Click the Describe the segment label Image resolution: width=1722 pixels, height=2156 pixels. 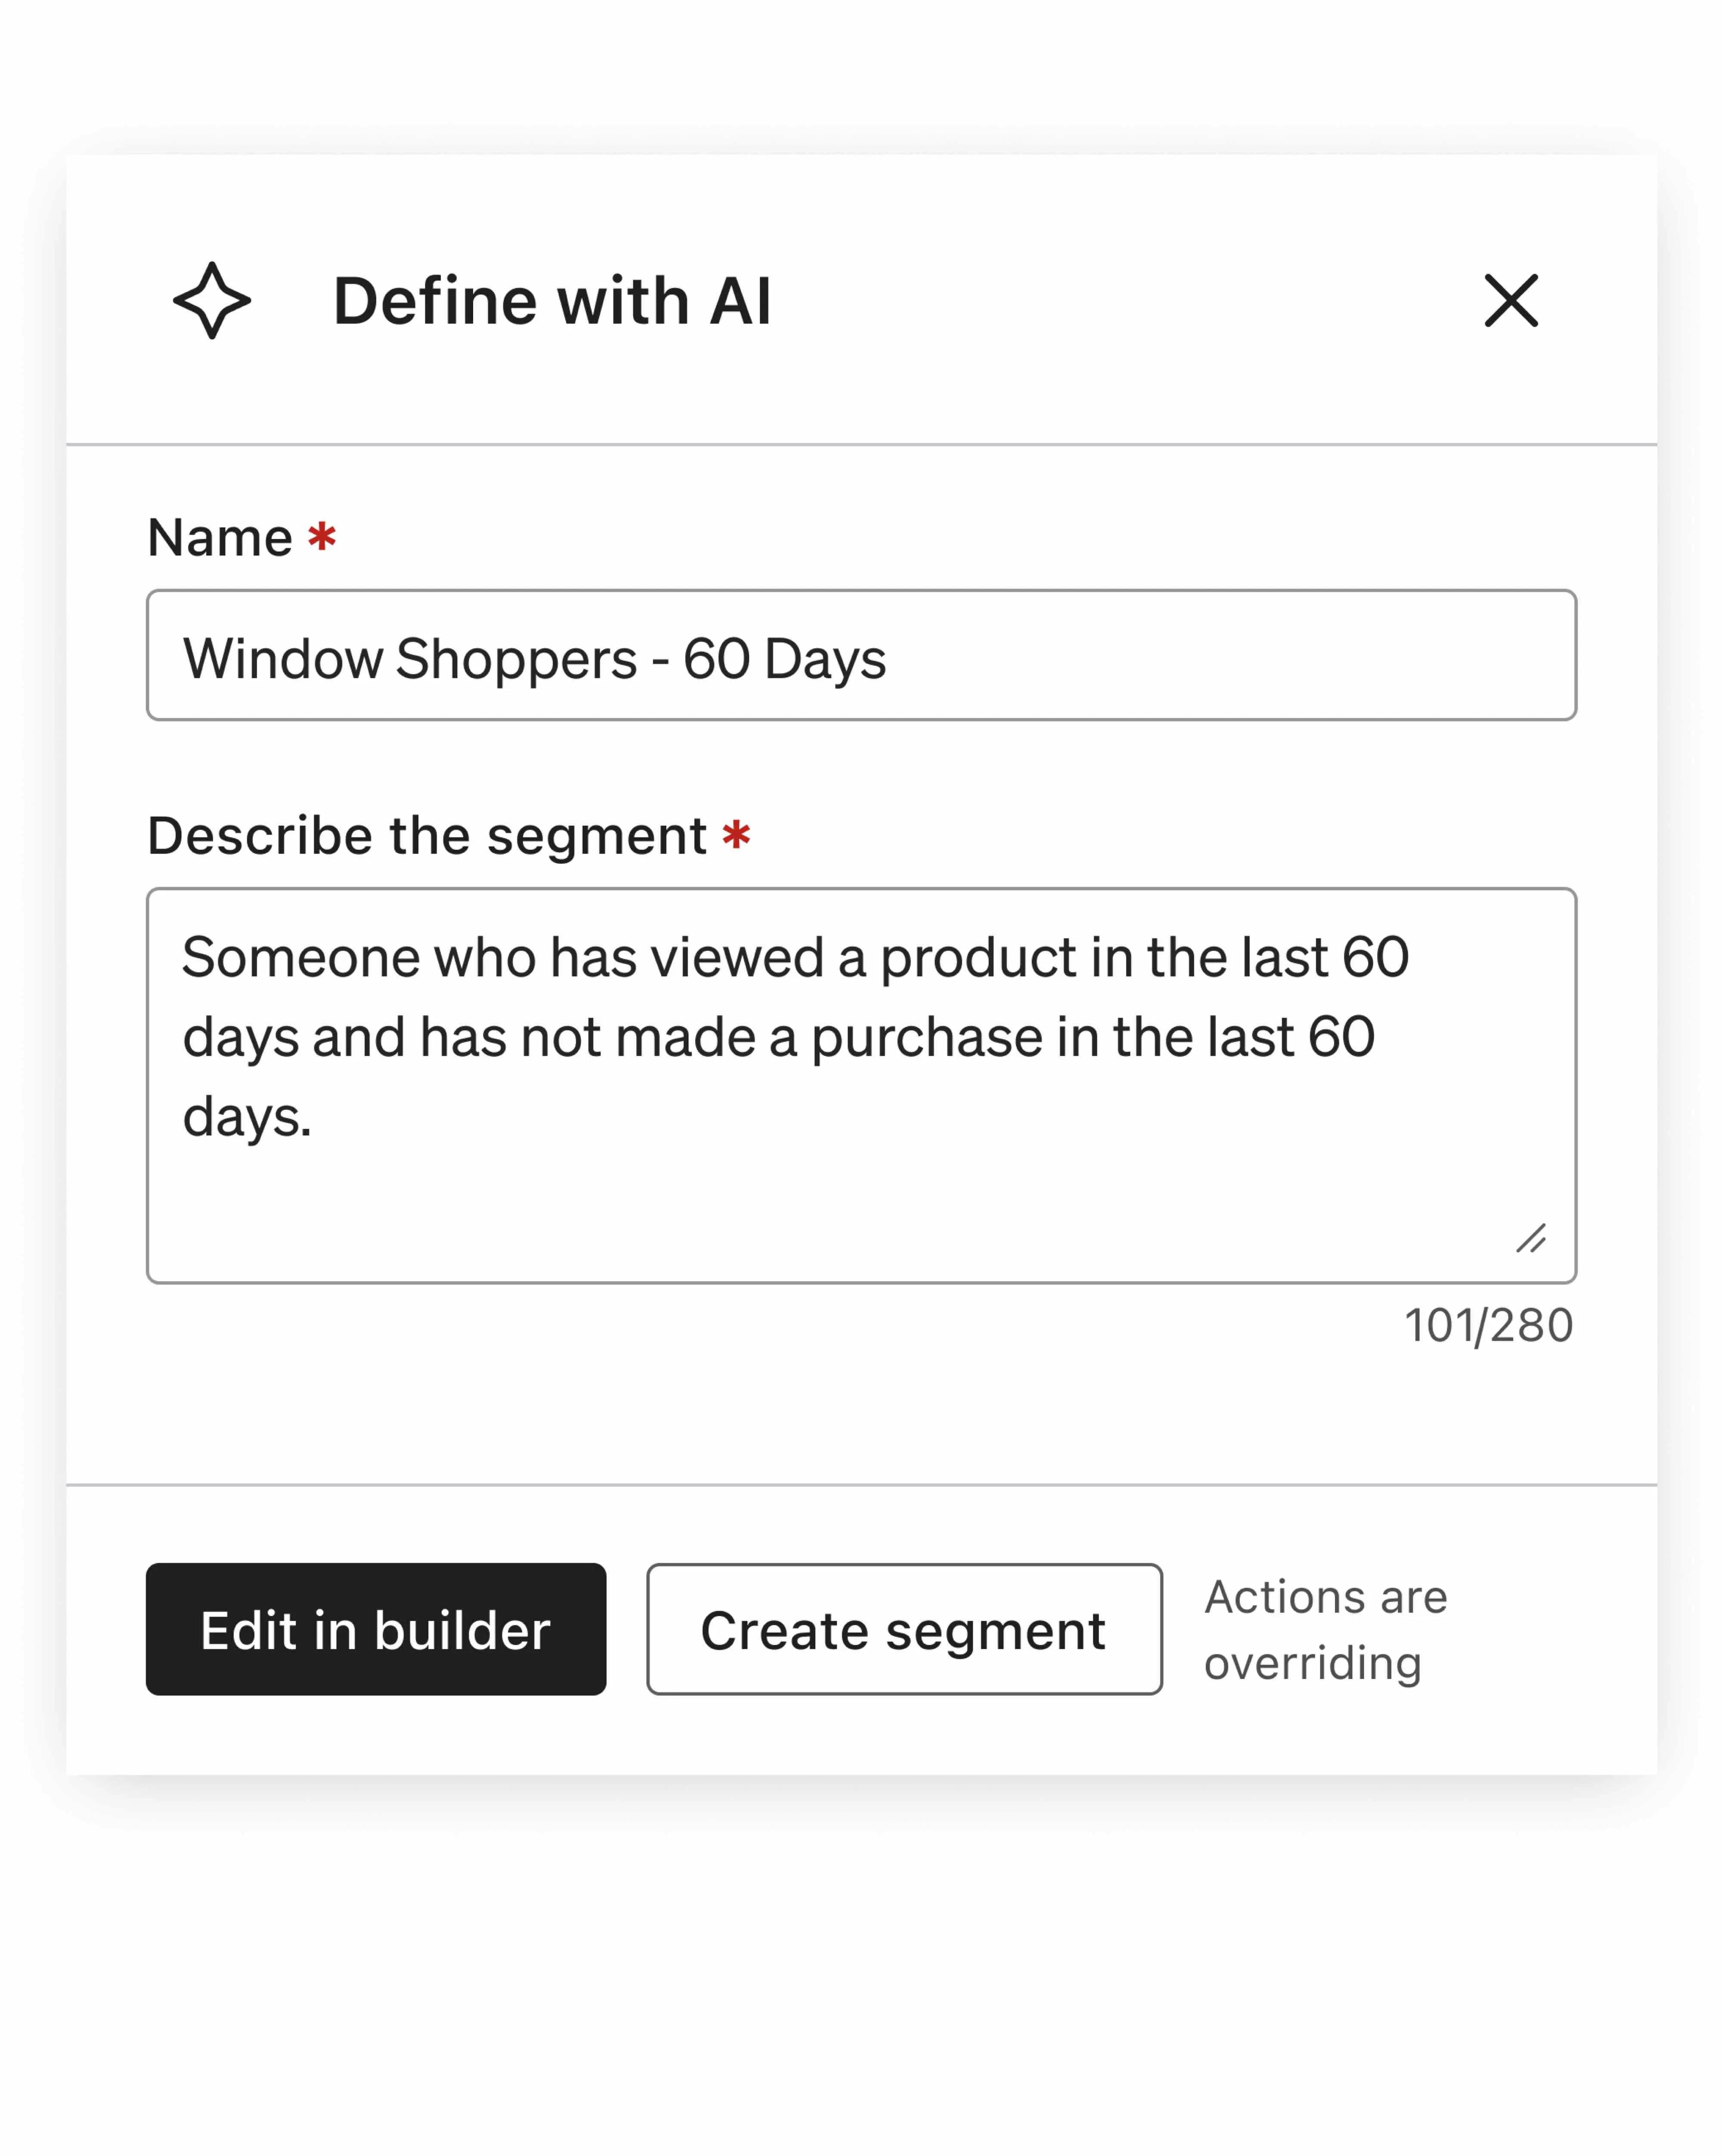point(427,836)
